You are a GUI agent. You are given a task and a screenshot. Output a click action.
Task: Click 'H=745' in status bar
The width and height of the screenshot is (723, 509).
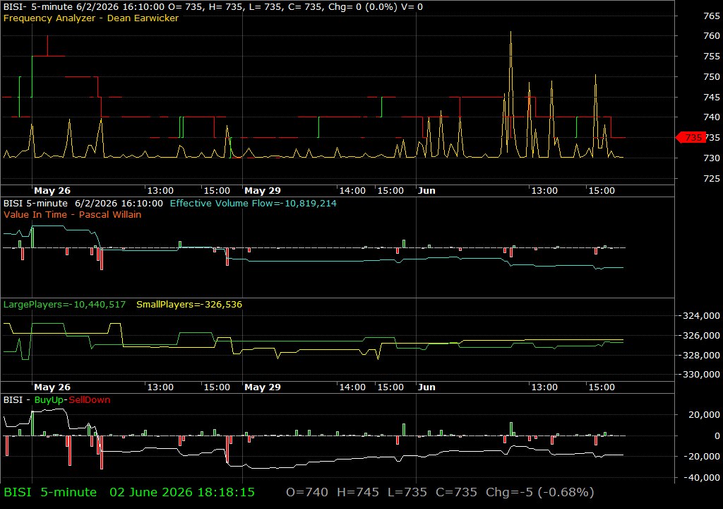[358, 492]
